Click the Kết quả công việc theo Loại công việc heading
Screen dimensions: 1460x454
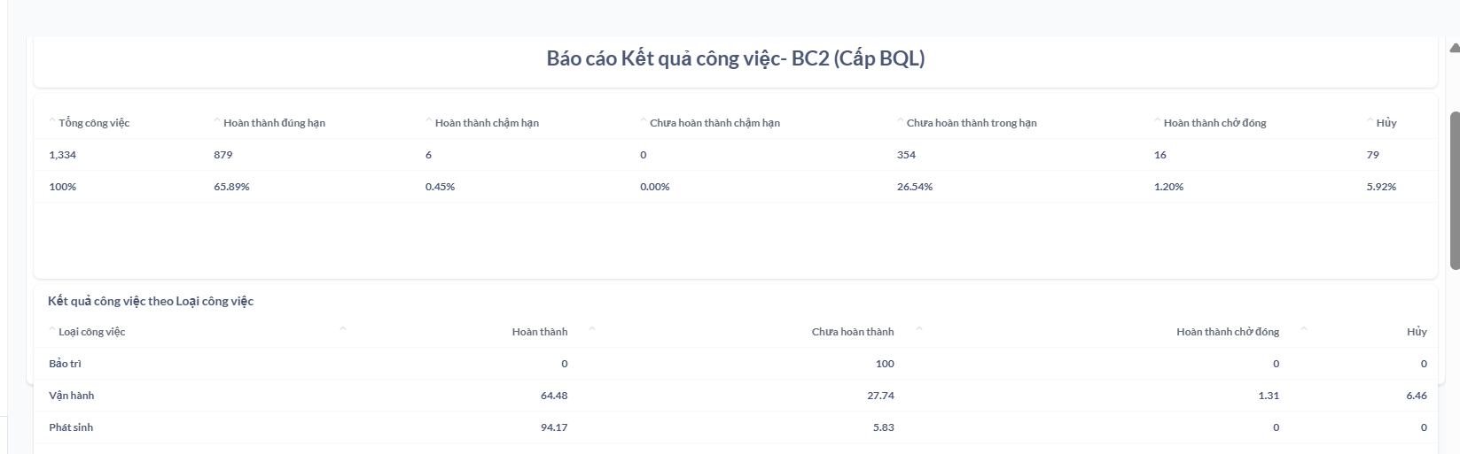click(151, 301)
